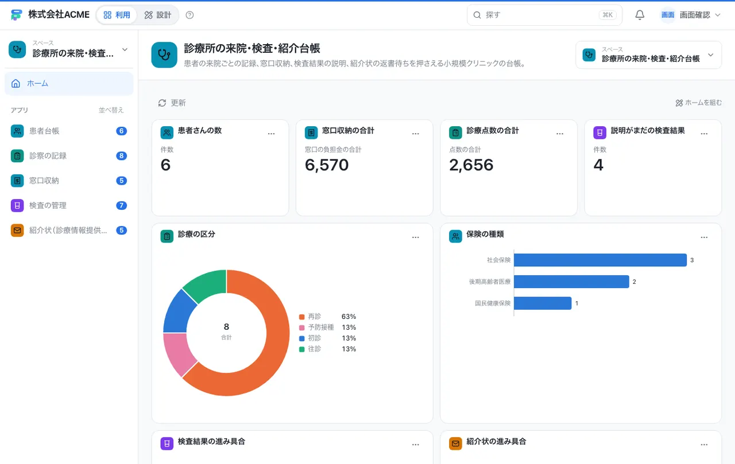Screen dimensions: 735x464
Task: Open the notifications bell
Action: 640,15
